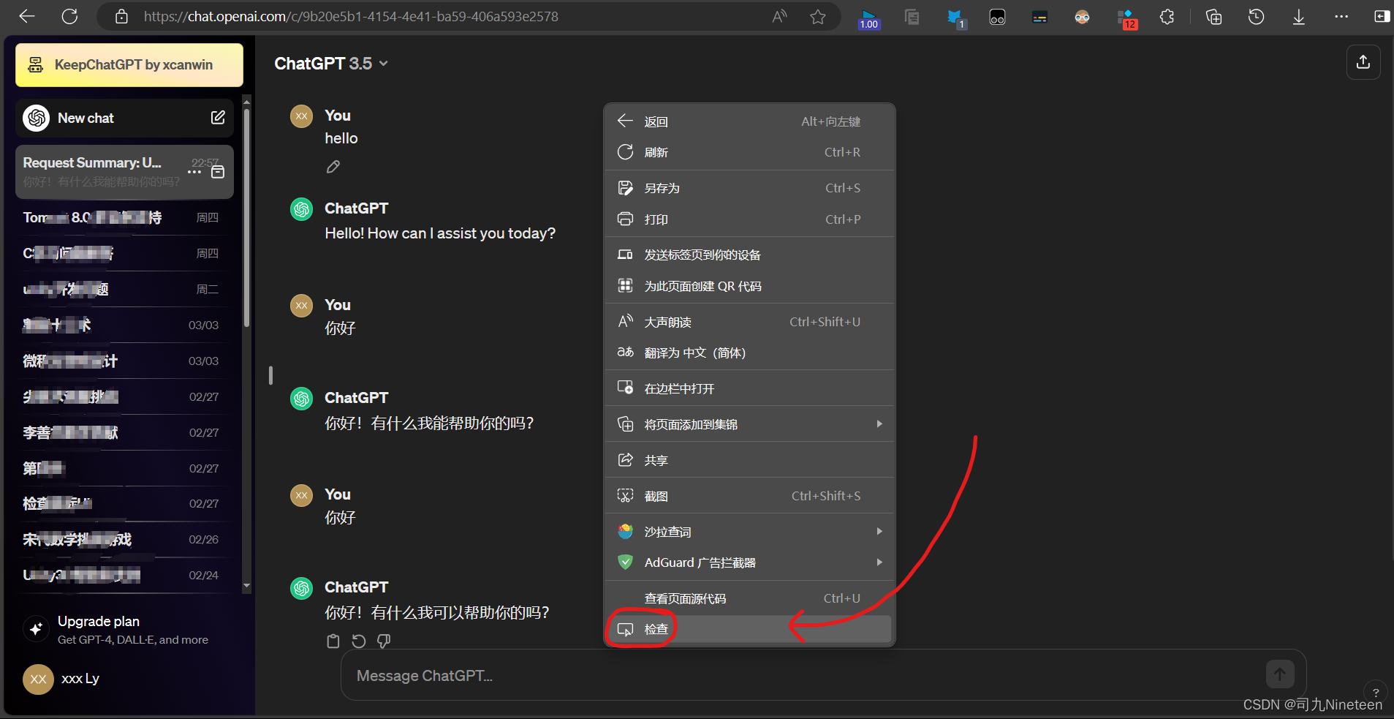Regenerate ChatGPT's last response
The height and width of the screenshot is (719, 1394).
358,641
